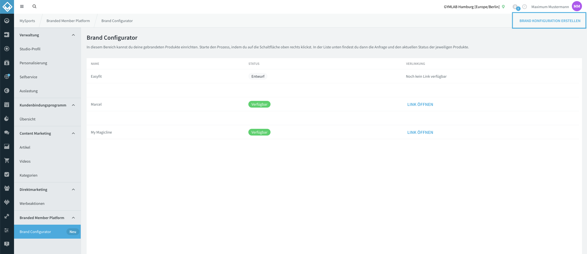Click Verfügbar badge in My Magicline row
The image size is (587, 254).
(x=259, y=132)
